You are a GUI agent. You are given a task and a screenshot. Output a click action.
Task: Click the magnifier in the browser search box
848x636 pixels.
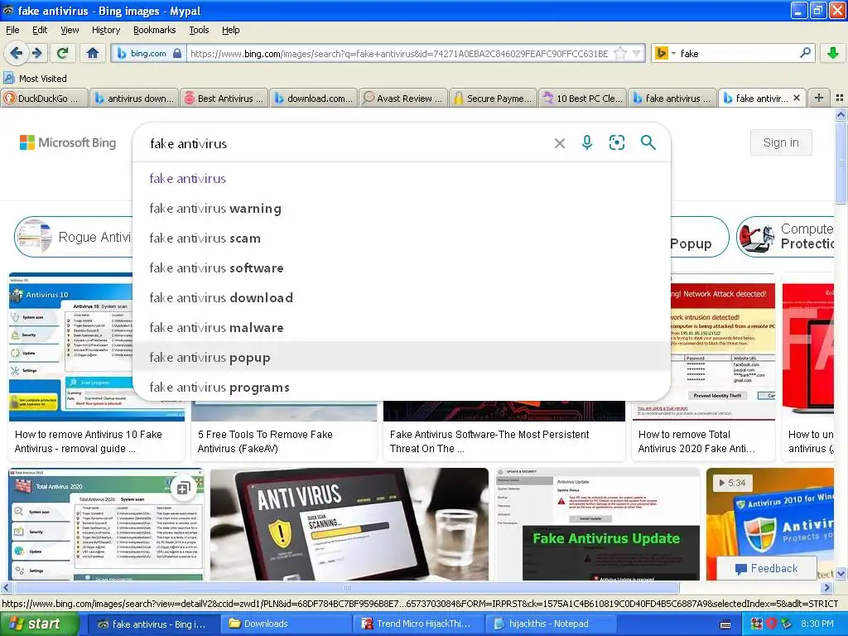click(805, 53)
